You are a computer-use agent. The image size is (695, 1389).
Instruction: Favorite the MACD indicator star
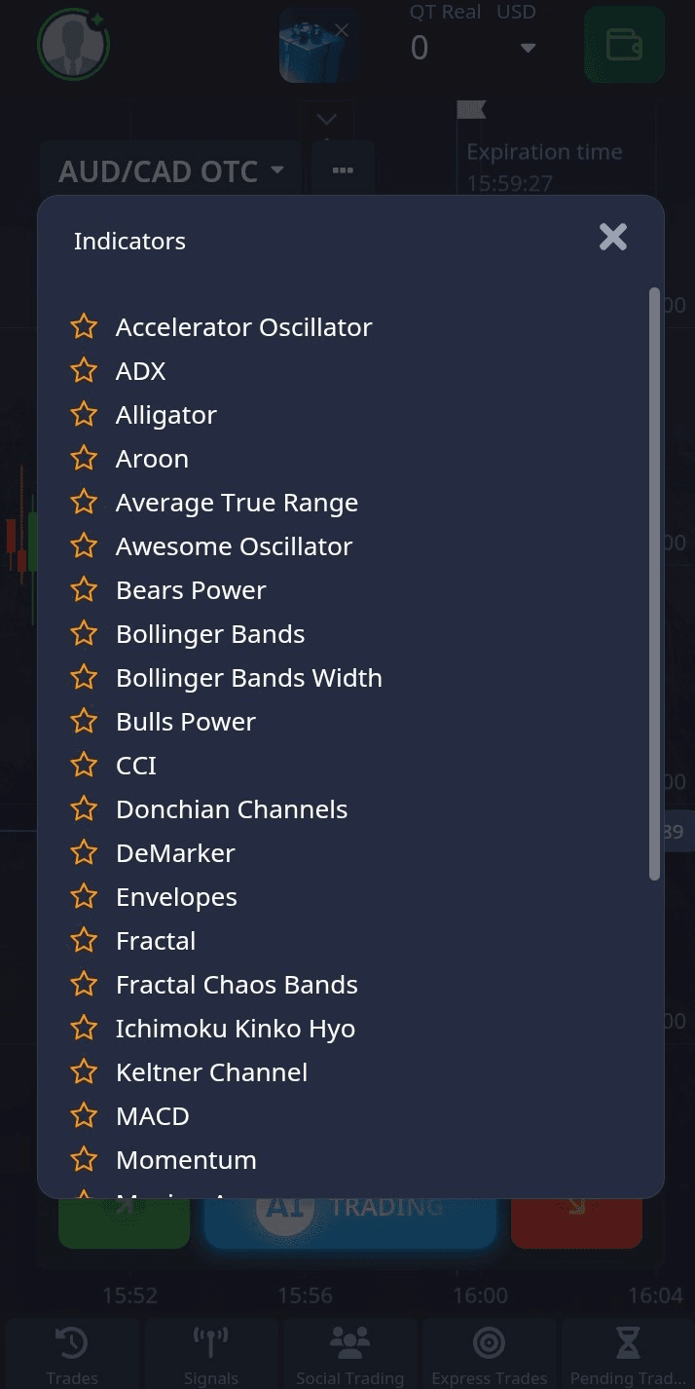coord(85,1116)
